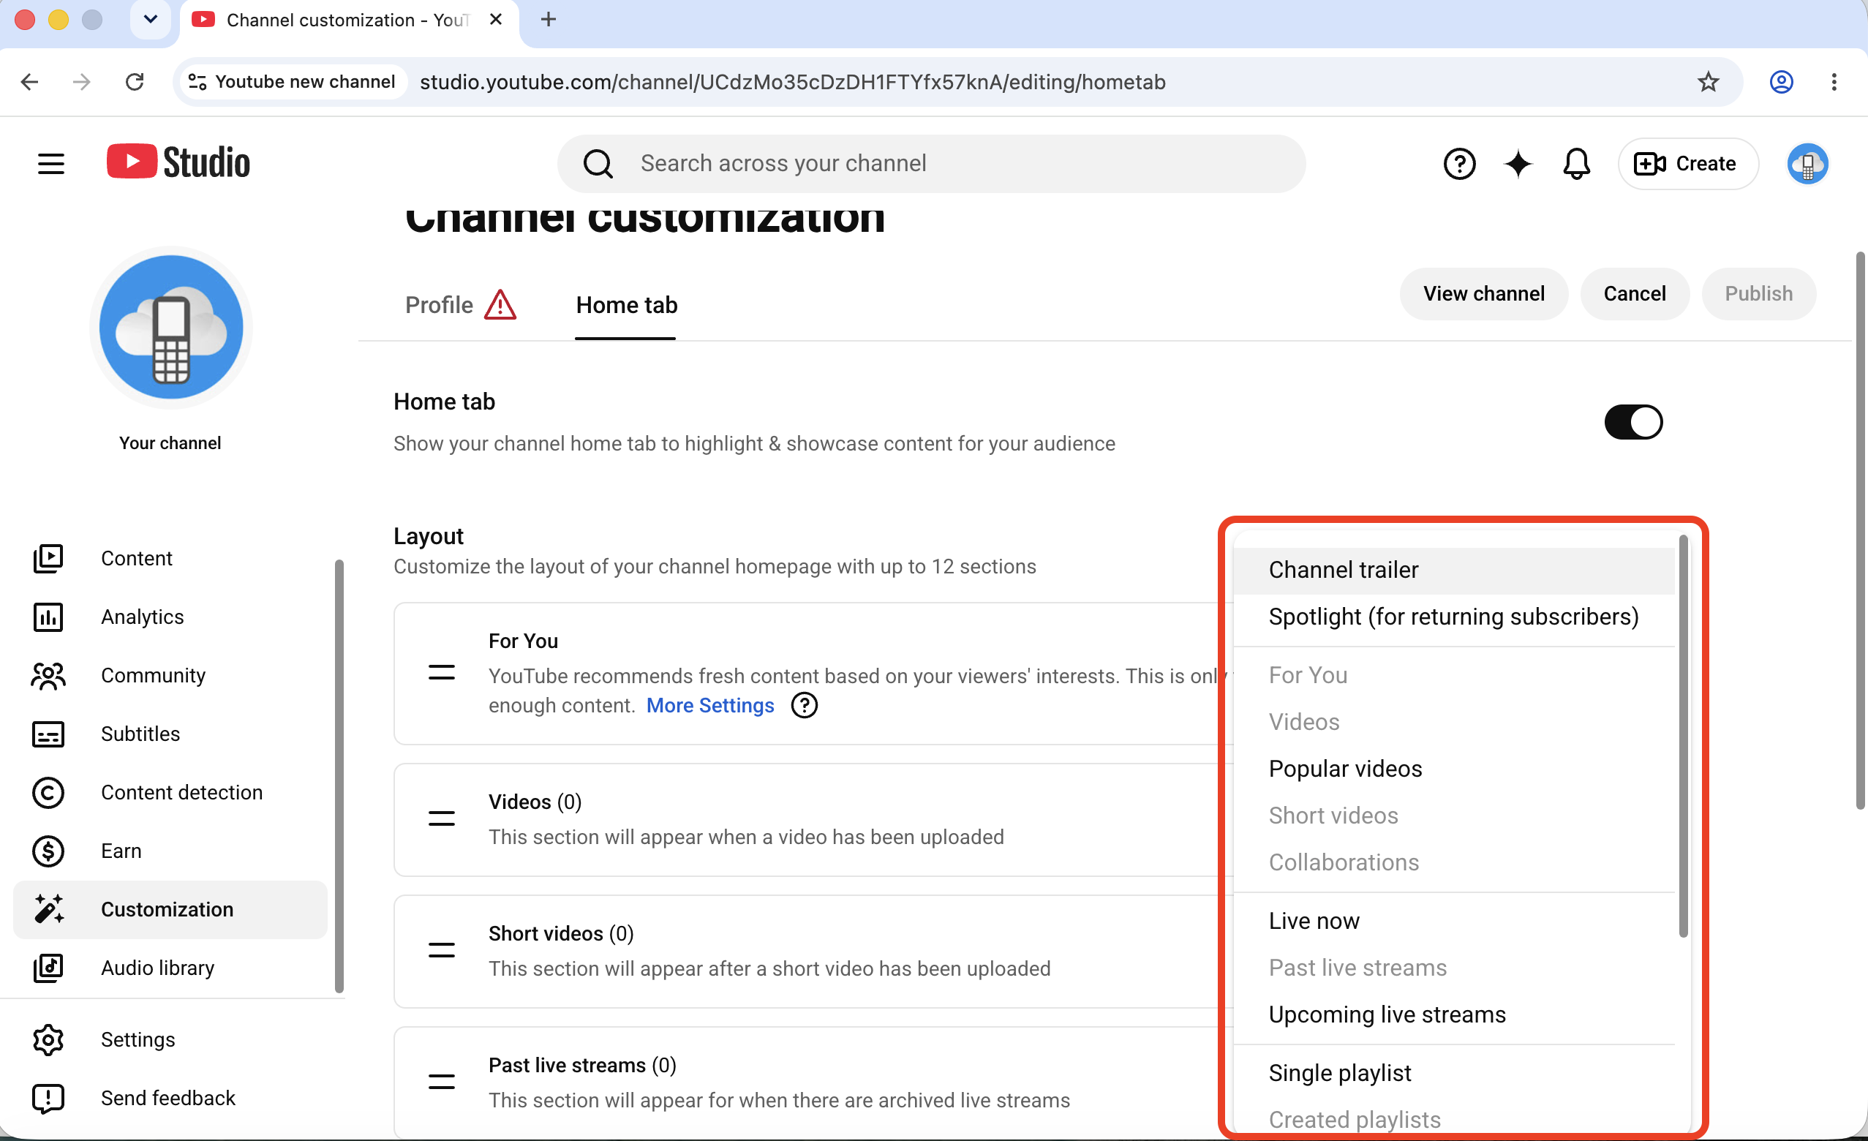Click the greyed Short videos menu entry
1868x1141 pixels.
click(1454, 816)
